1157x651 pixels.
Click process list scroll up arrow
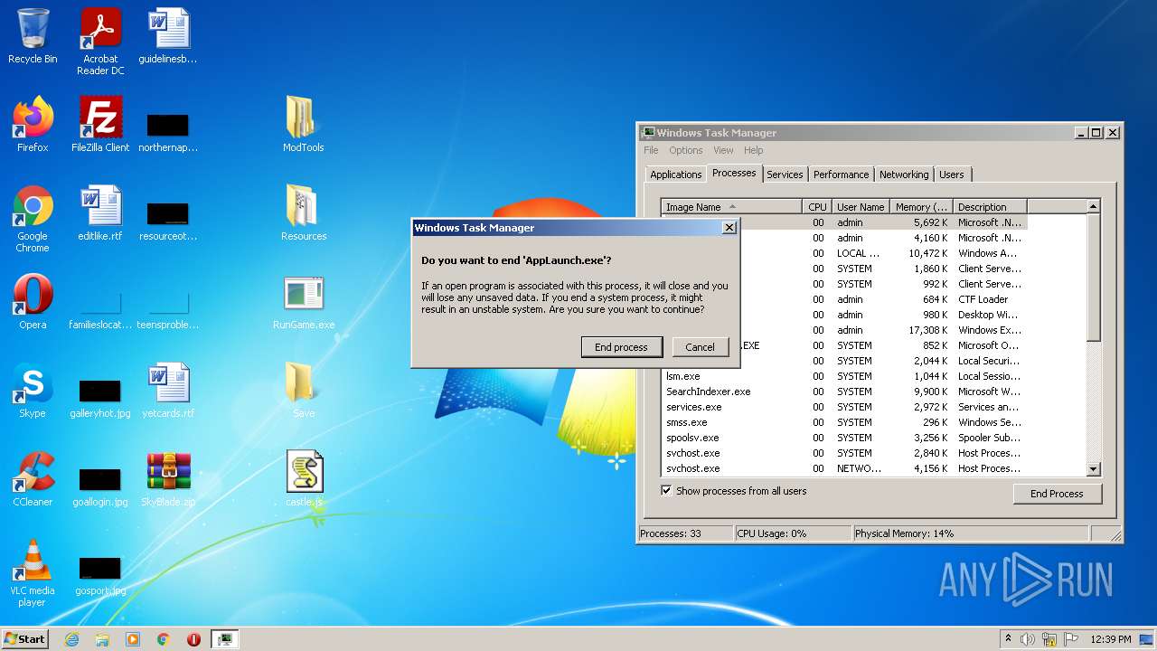point(1093,207)
